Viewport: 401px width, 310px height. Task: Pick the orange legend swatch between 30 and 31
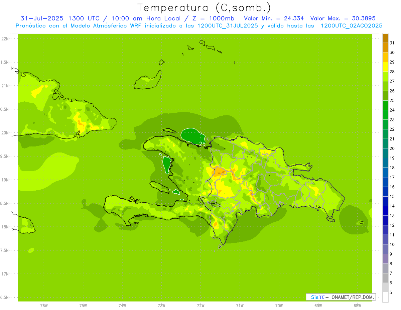tap(385, 47)
